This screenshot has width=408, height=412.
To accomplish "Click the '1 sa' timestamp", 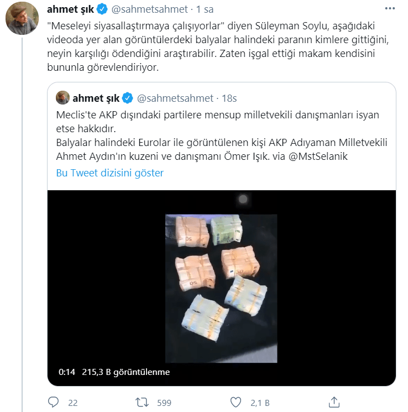I will 205,9.
